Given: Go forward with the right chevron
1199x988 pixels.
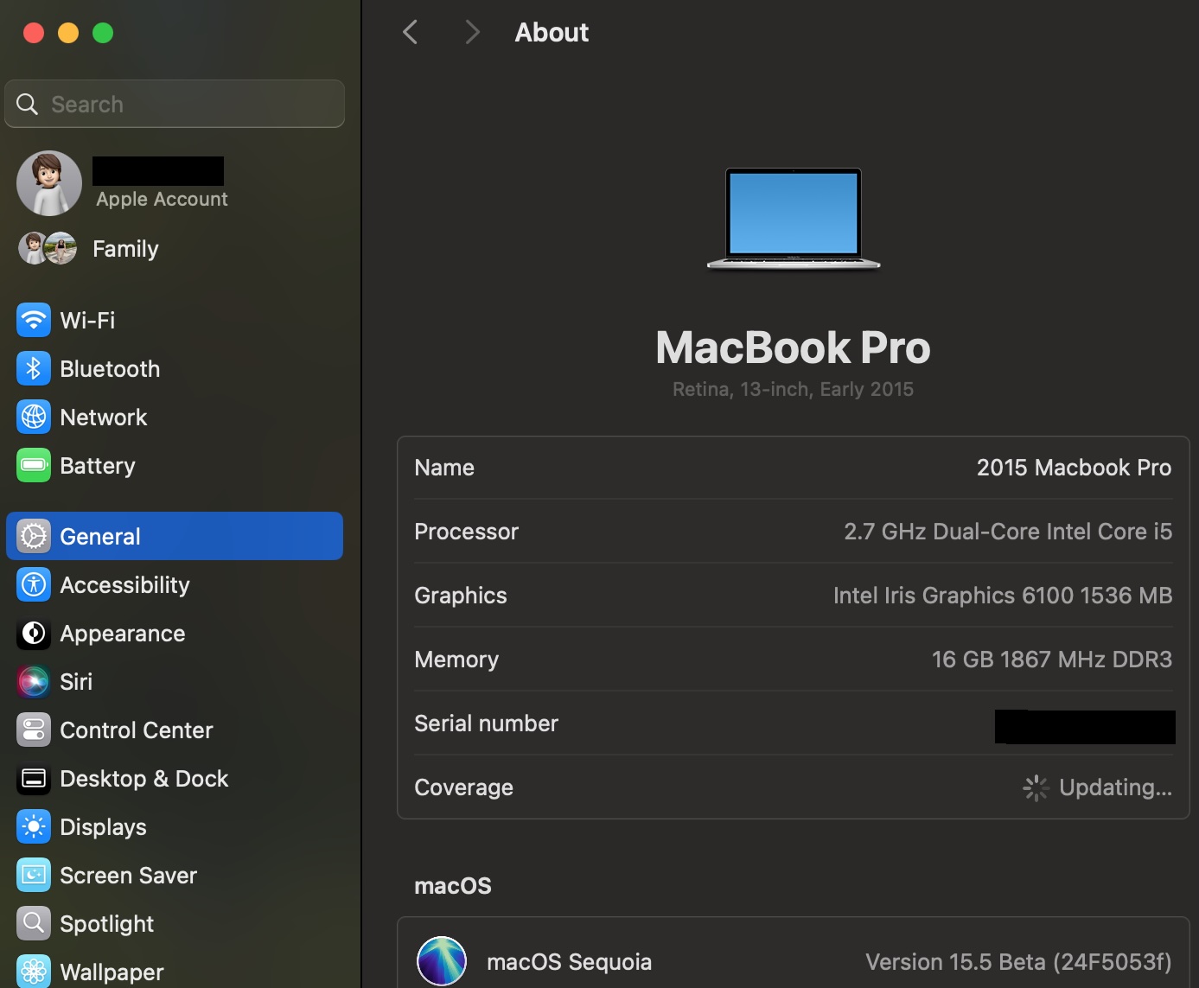Looking at the screenshot, I should click(x=472, y=32).
